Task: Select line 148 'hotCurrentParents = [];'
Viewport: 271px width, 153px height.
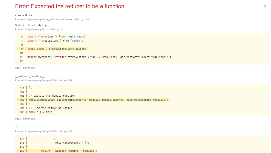Action: (71, 143)
